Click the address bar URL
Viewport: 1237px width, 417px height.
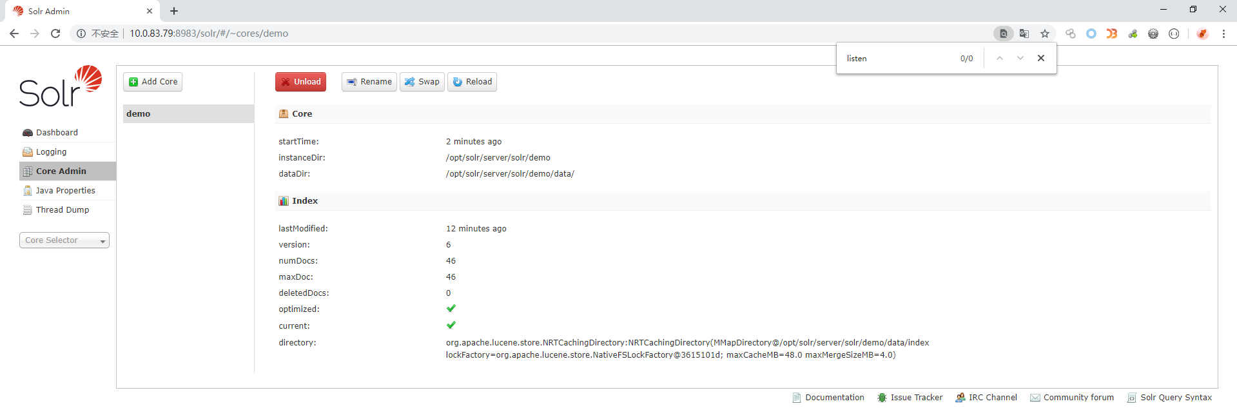click(209, 34)
